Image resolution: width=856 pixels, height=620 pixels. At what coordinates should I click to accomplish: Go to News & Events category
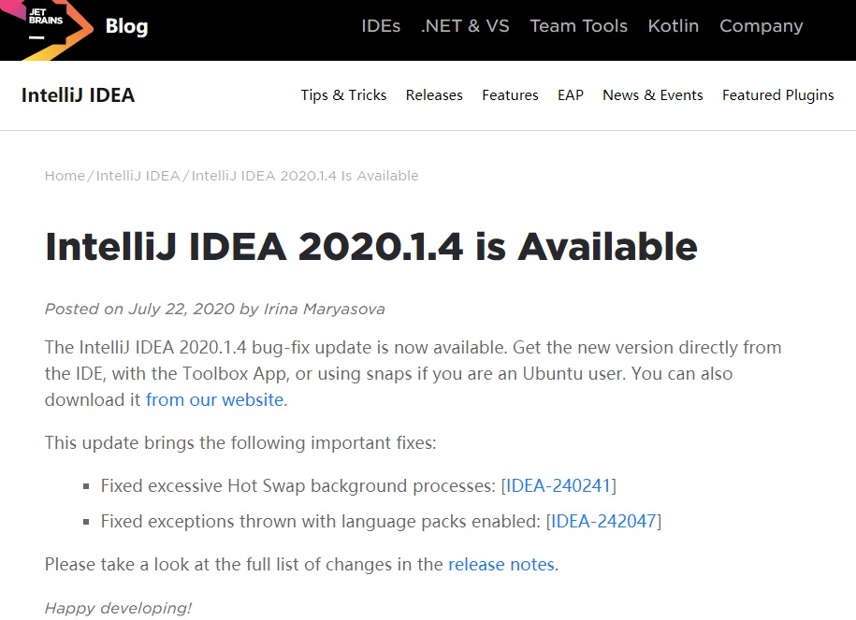pyautogui.click(x=653, y=95)
